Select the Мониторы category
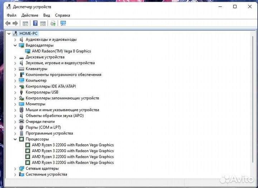The height and width of the screenshot is (188, 258). tap(35, 104)
